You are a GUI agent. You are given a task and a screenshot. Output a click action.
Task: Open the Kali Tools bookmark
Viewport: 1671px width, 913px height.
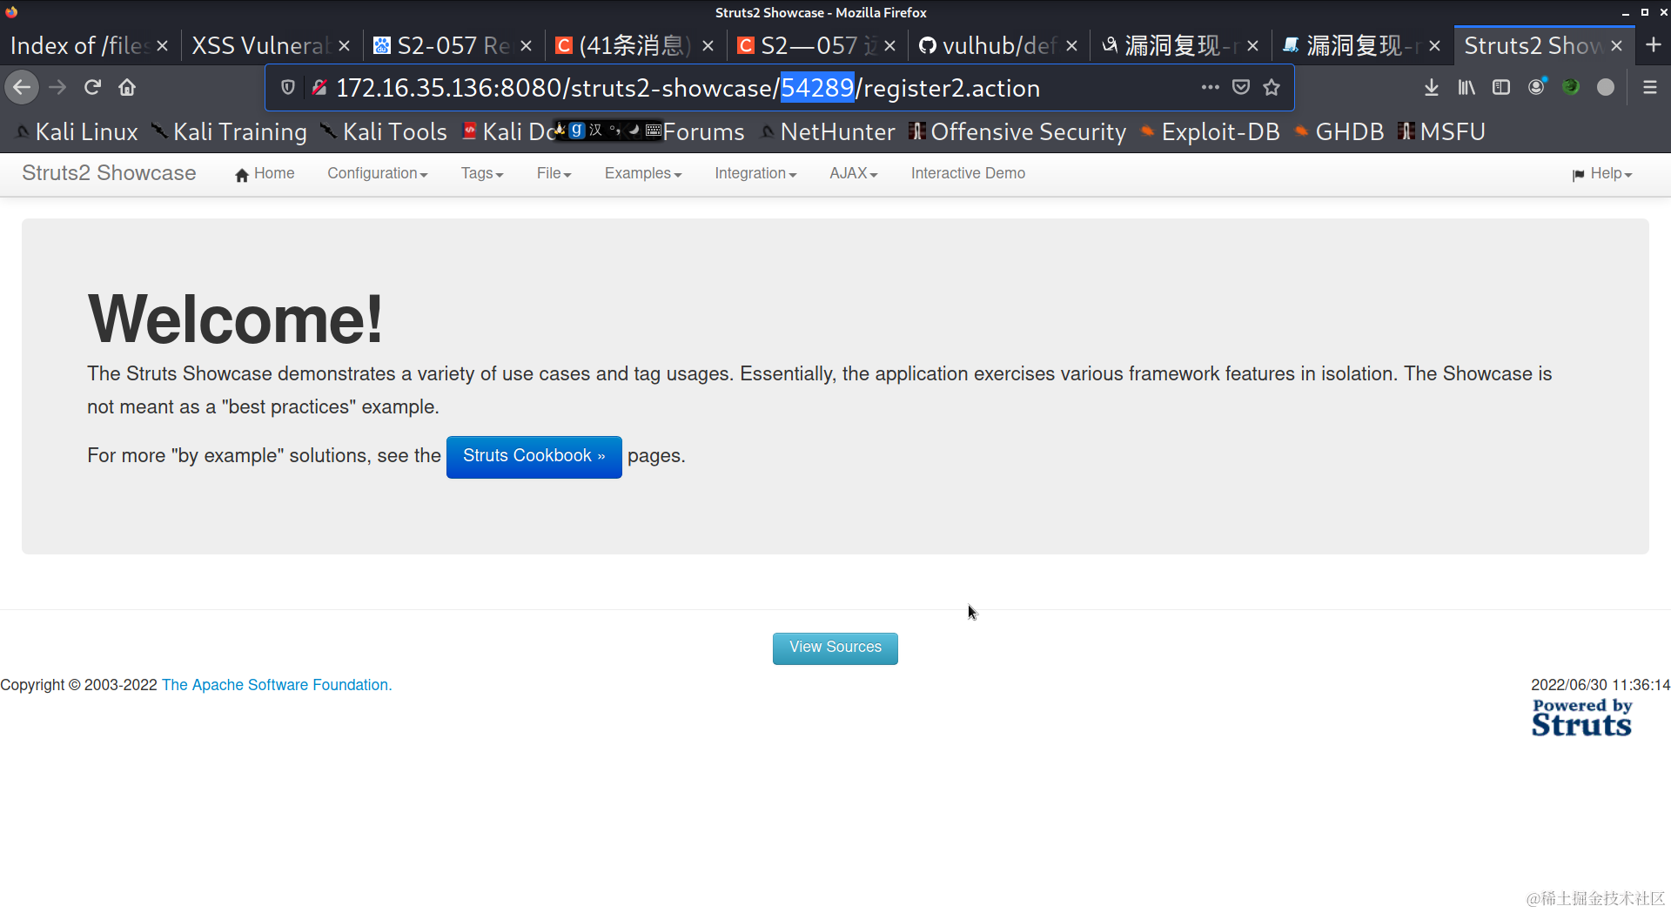click(x=384, y=131)
